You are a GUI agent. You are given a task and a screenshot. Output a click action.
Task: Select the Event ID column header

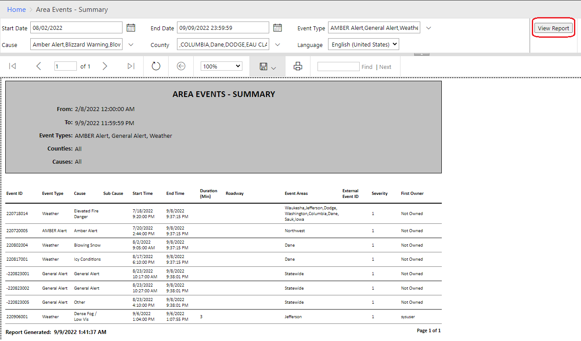(14, 194)
